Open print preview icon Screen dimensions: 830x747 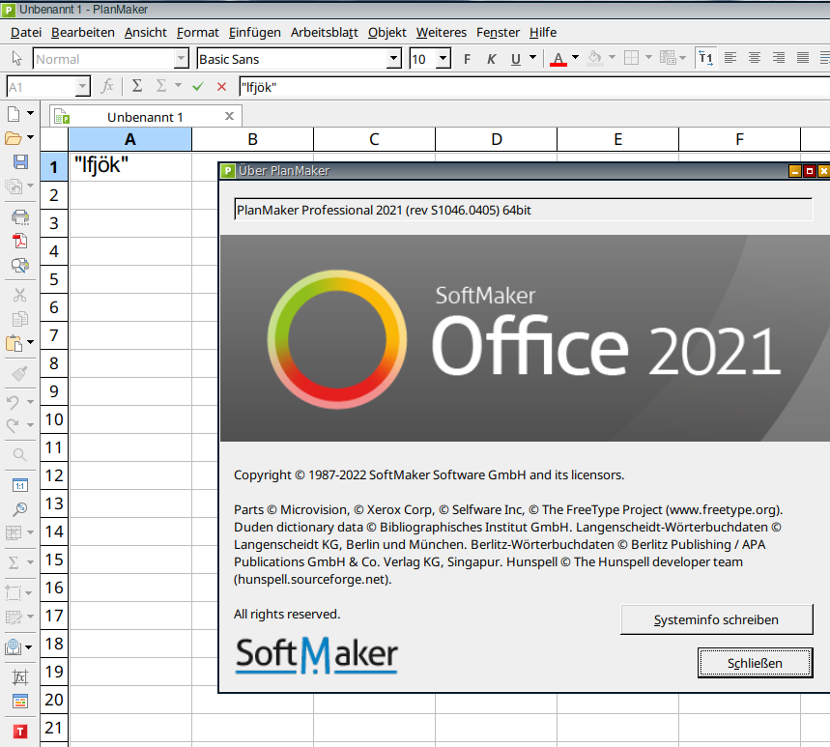point(20,265)
